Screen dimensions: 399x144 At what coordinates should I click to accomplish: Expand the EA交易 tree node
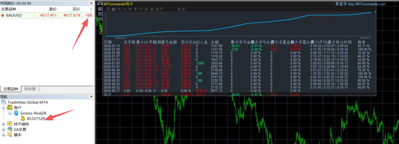[x=4, y=129]
